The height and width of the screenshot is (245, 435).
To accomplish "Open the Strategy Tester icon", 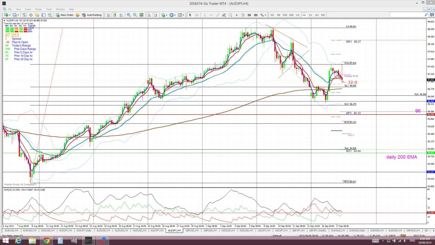I will pyautogui.click(x=50, y=15).
